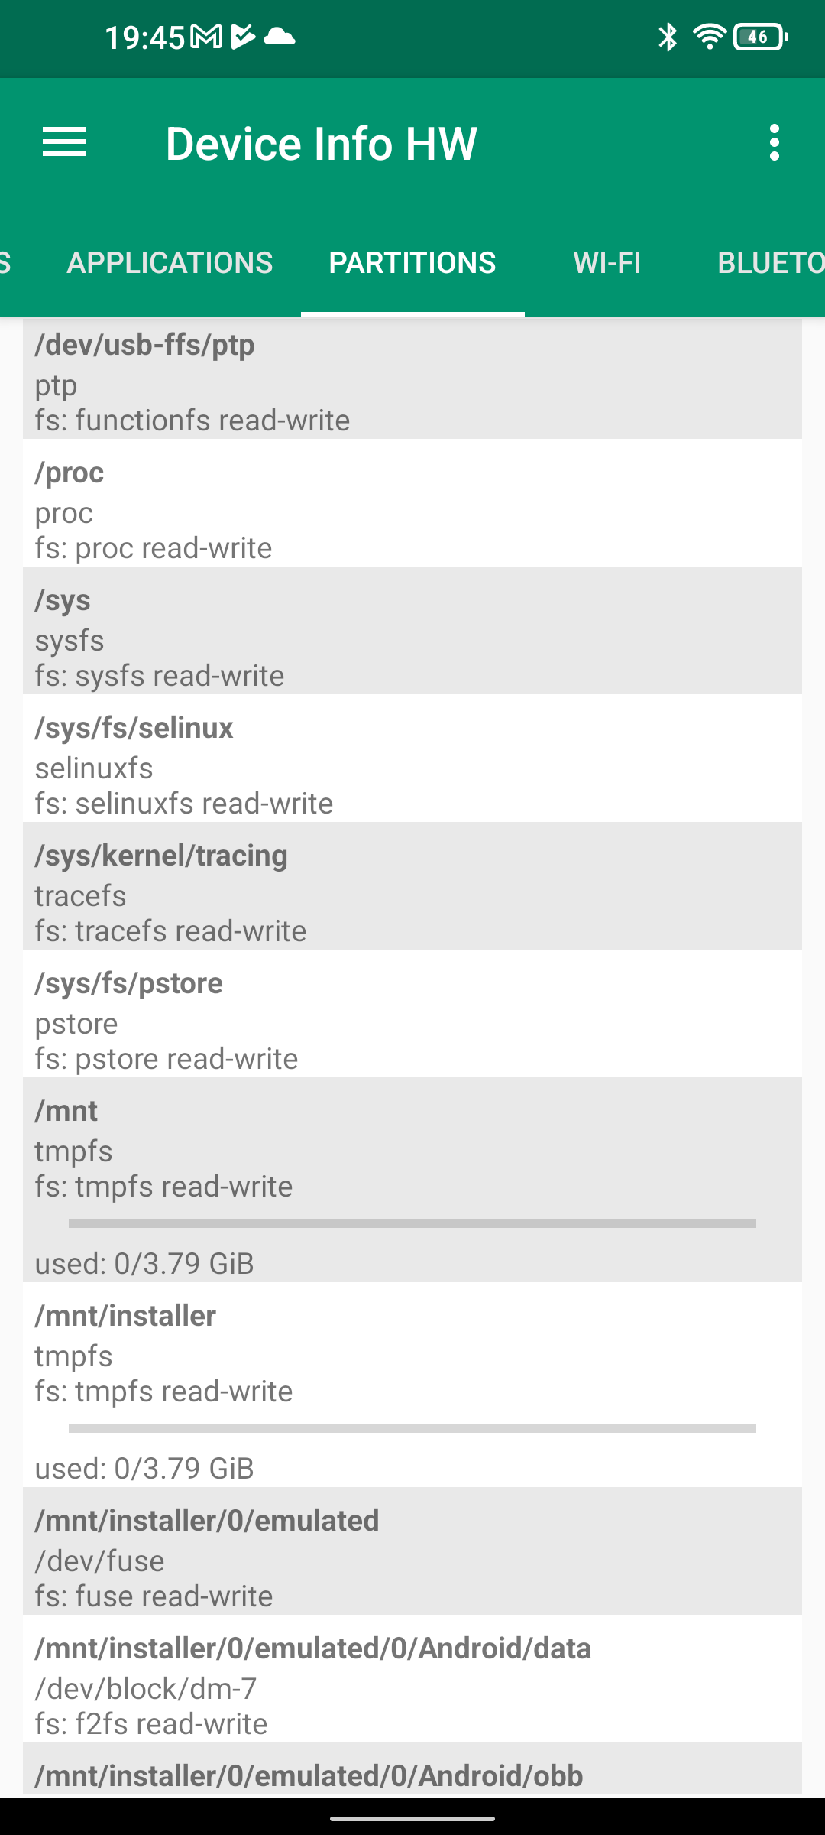Screen dimensions: 825x1835
Task: Open the Bluetooth tab
Action: [x=770, y=263]
